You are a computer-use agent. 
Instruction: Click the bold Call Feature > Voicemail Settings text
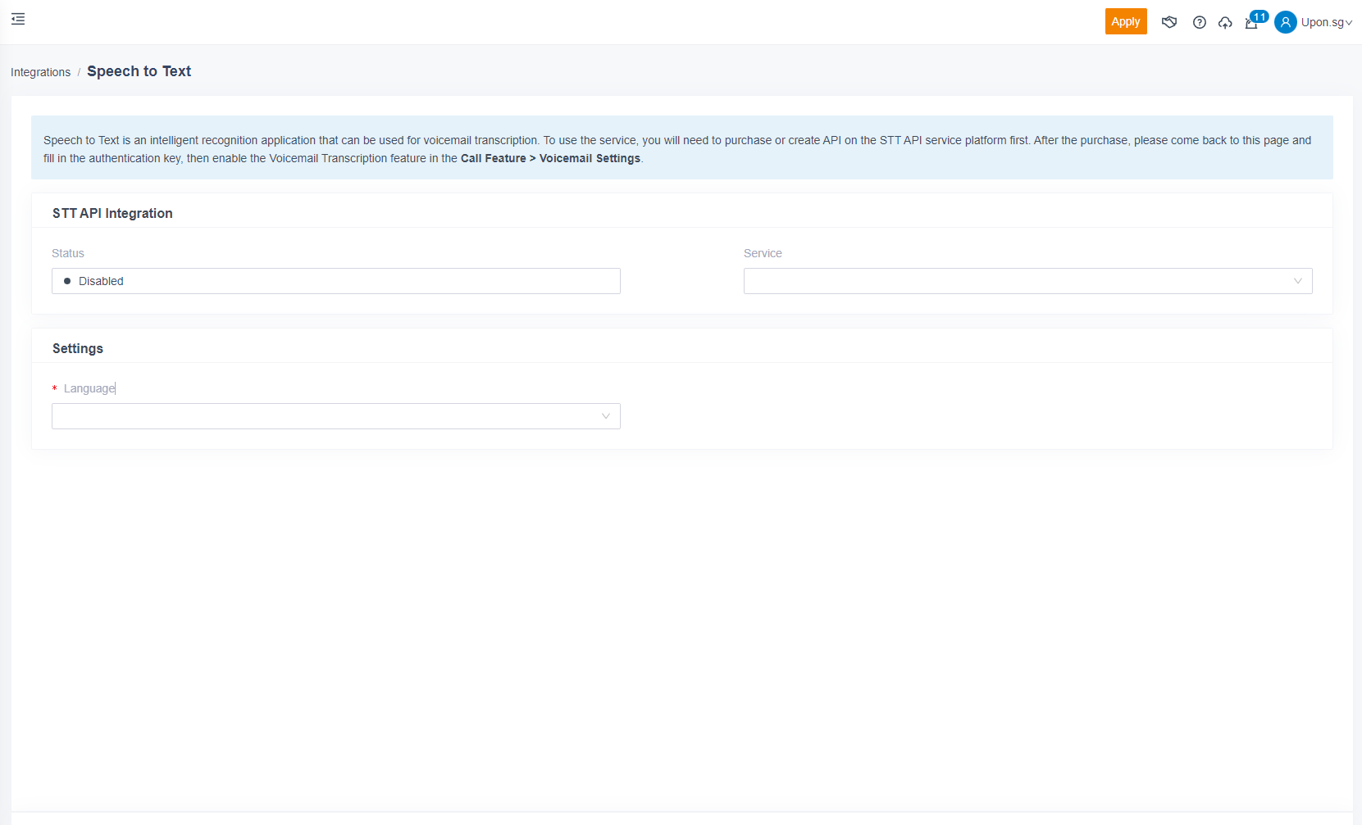tap(550, 158)
